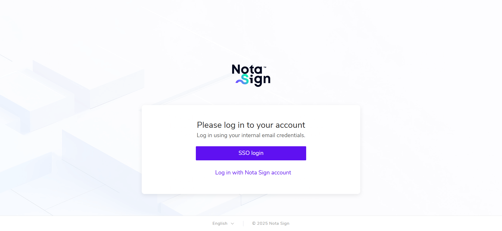
Task: Click the colorful wave S in logo
Action: click(242, 80)
